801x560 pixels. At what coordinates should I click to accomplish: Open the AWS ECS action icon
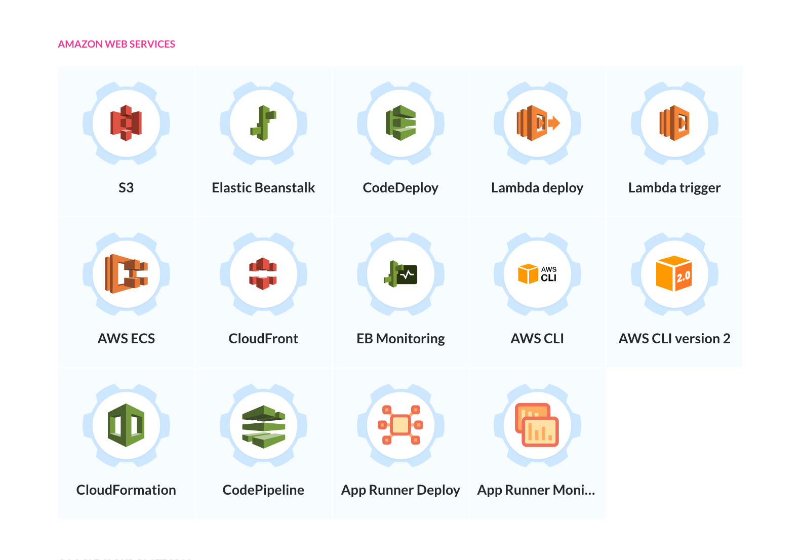point(126,274)
